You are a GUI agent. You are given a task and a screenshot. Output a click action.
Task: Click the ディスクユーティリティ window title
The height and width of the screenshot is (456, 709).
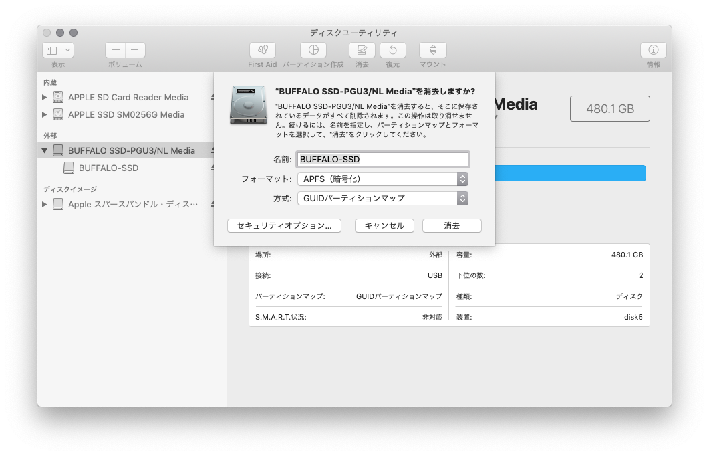[353, 33]
